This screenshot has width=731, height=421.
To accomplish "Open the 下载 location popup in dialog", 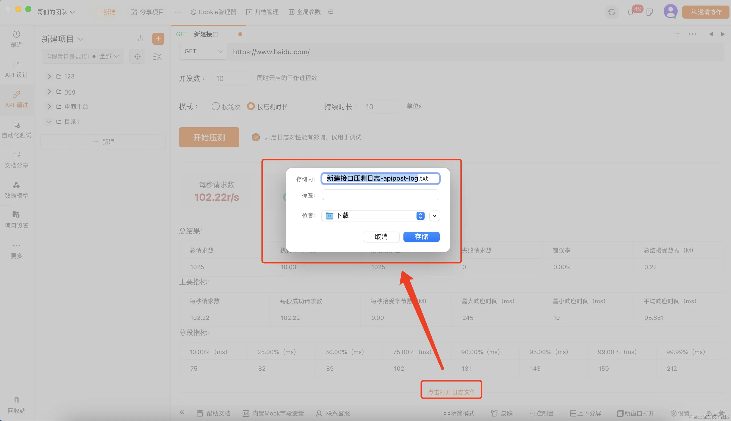I will [x=373, y=216].
